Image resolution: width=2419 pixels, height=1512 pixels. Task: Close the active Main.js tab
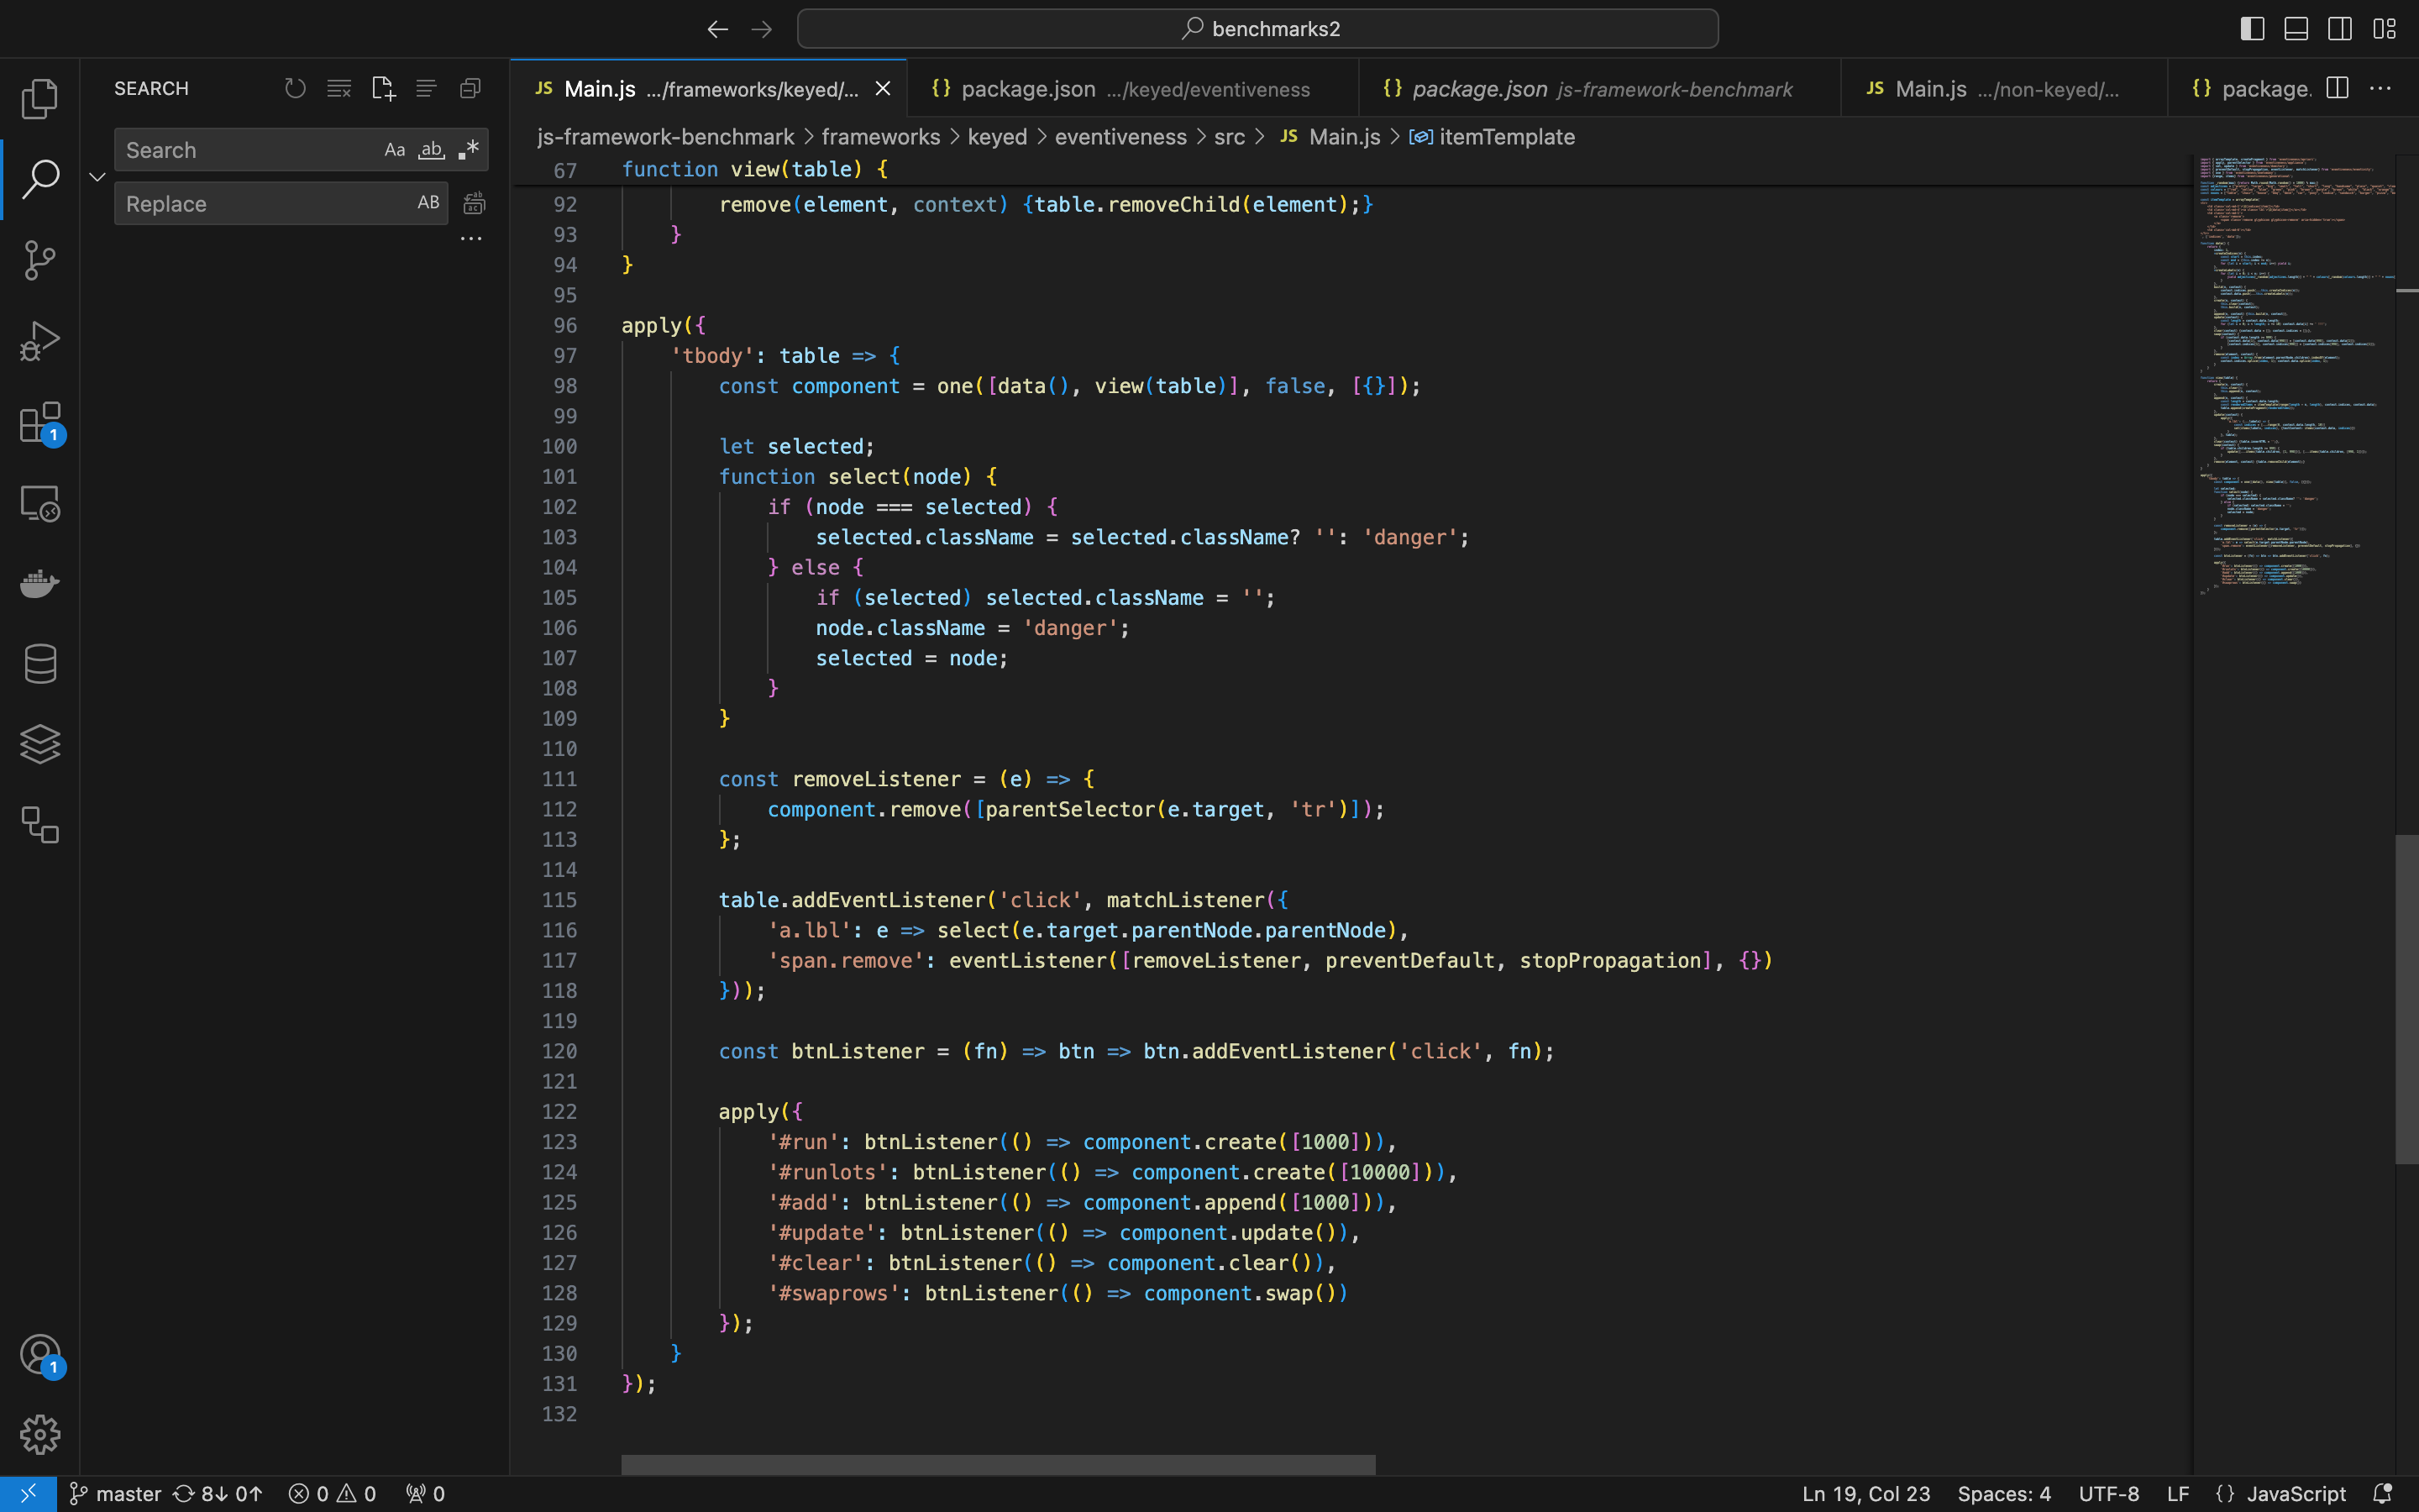tap(883, 88)
